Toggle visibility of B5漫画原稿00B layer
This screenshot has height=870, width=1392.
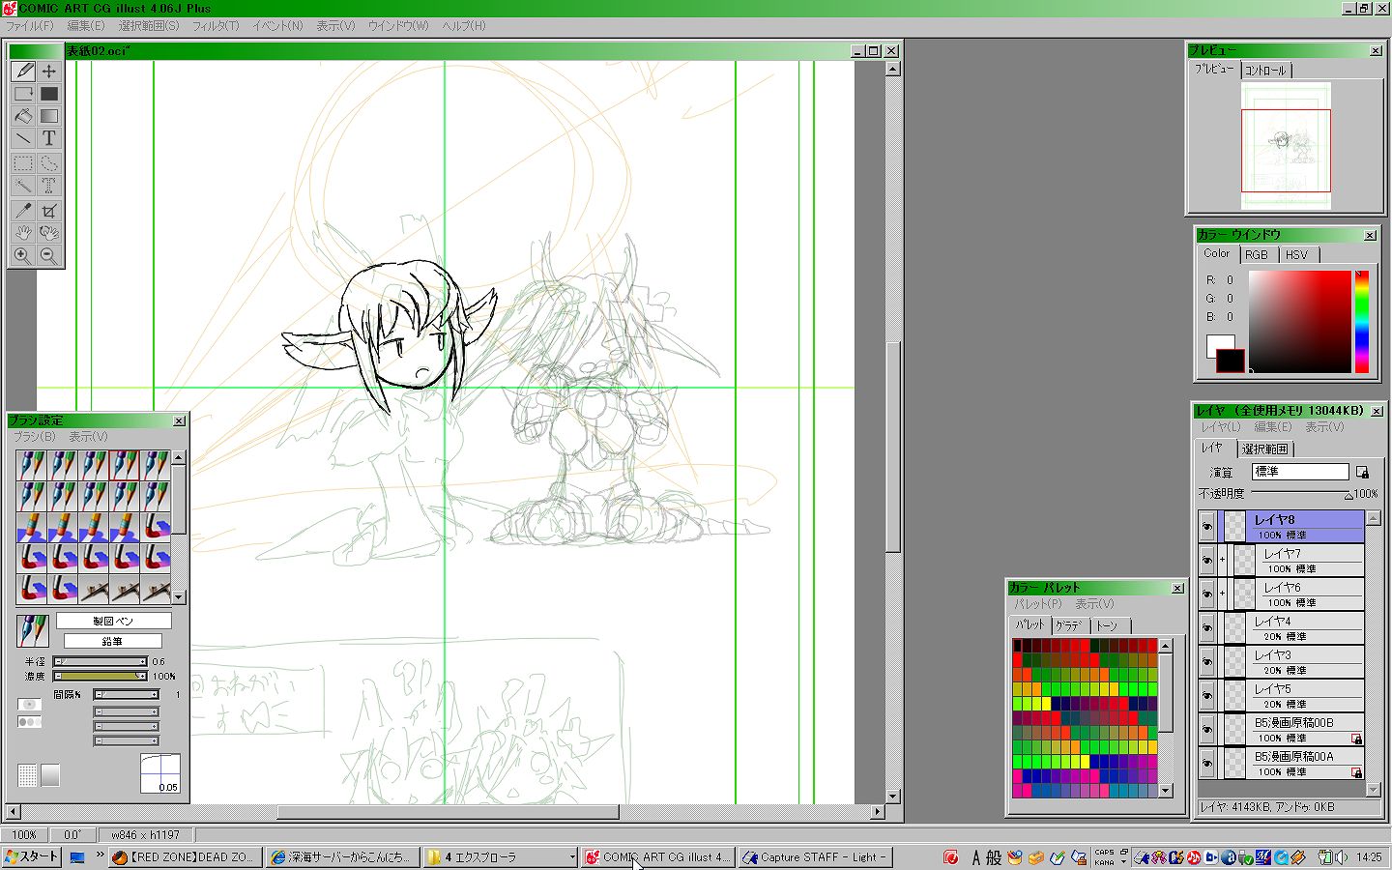coord(1207,730)
